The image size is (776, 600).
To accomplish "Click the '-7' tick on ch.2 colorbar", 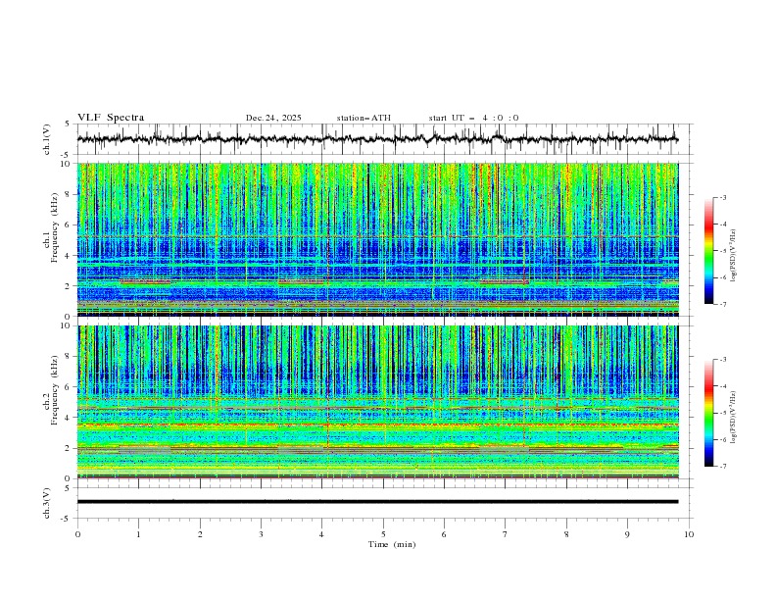I will pyautogui.click(x=723, y=466).
